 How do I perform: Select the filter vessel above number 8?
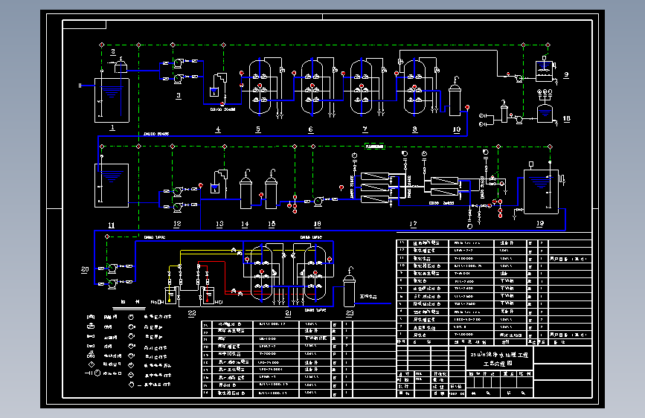(414, 87)
